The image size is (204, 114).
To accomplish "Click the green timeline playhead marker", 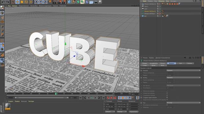I will click(x=56, y=94).
